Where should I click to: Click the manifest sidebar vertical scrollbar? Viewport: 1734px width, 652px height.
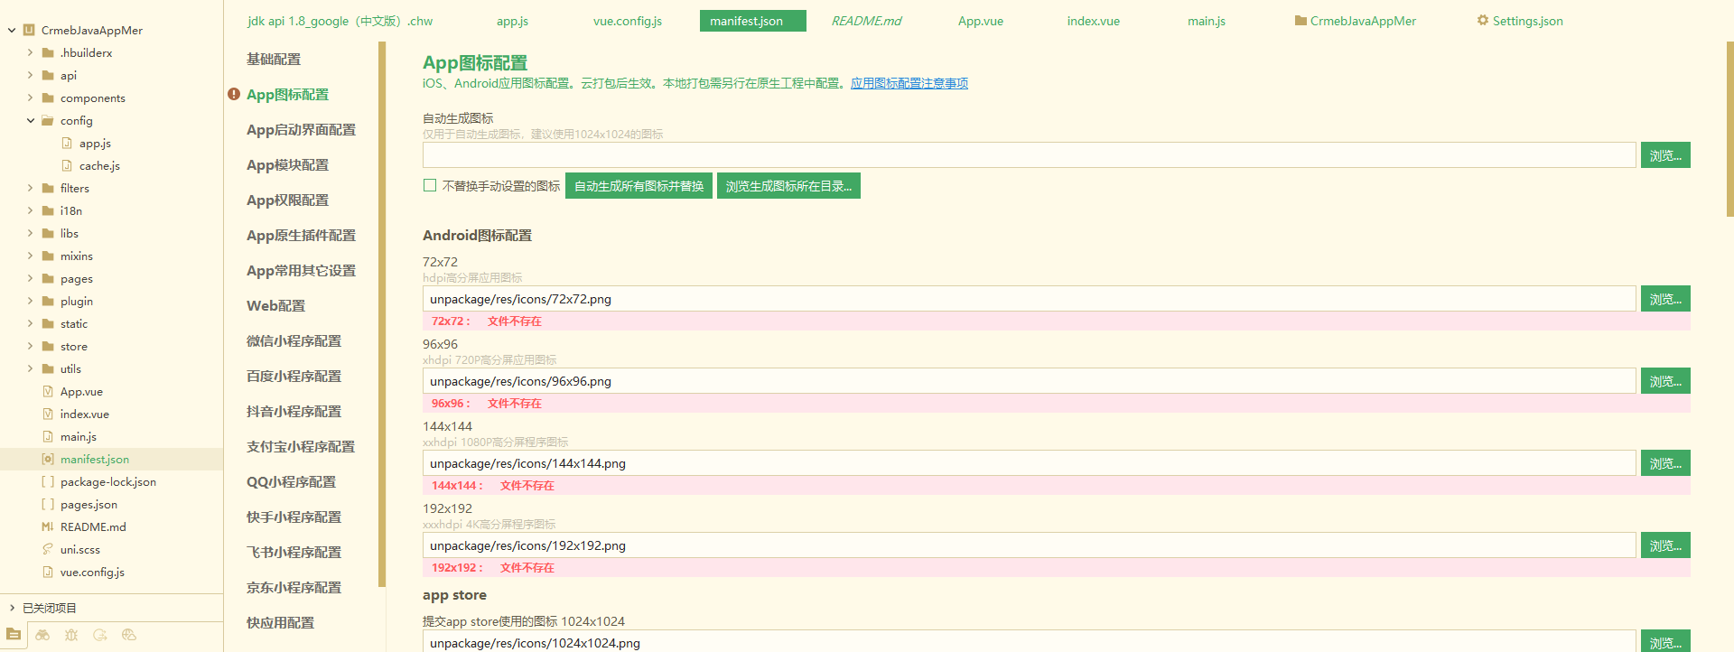pos(382,314)
